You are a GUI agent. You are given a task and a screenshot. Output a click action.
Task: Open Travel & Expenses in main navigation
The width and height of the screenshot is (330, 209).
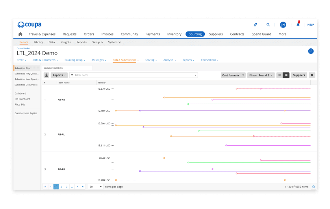tap(42, 34)
